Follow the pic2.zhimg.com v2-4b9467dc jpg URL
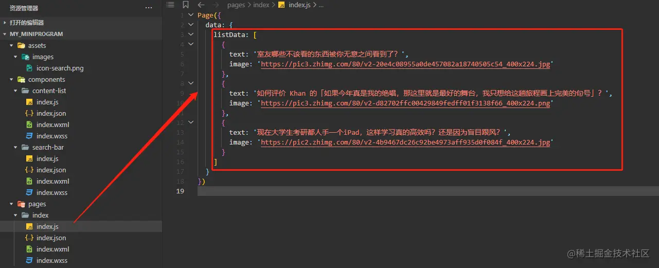This screenshot has width=659, height=268. point(405,142)
